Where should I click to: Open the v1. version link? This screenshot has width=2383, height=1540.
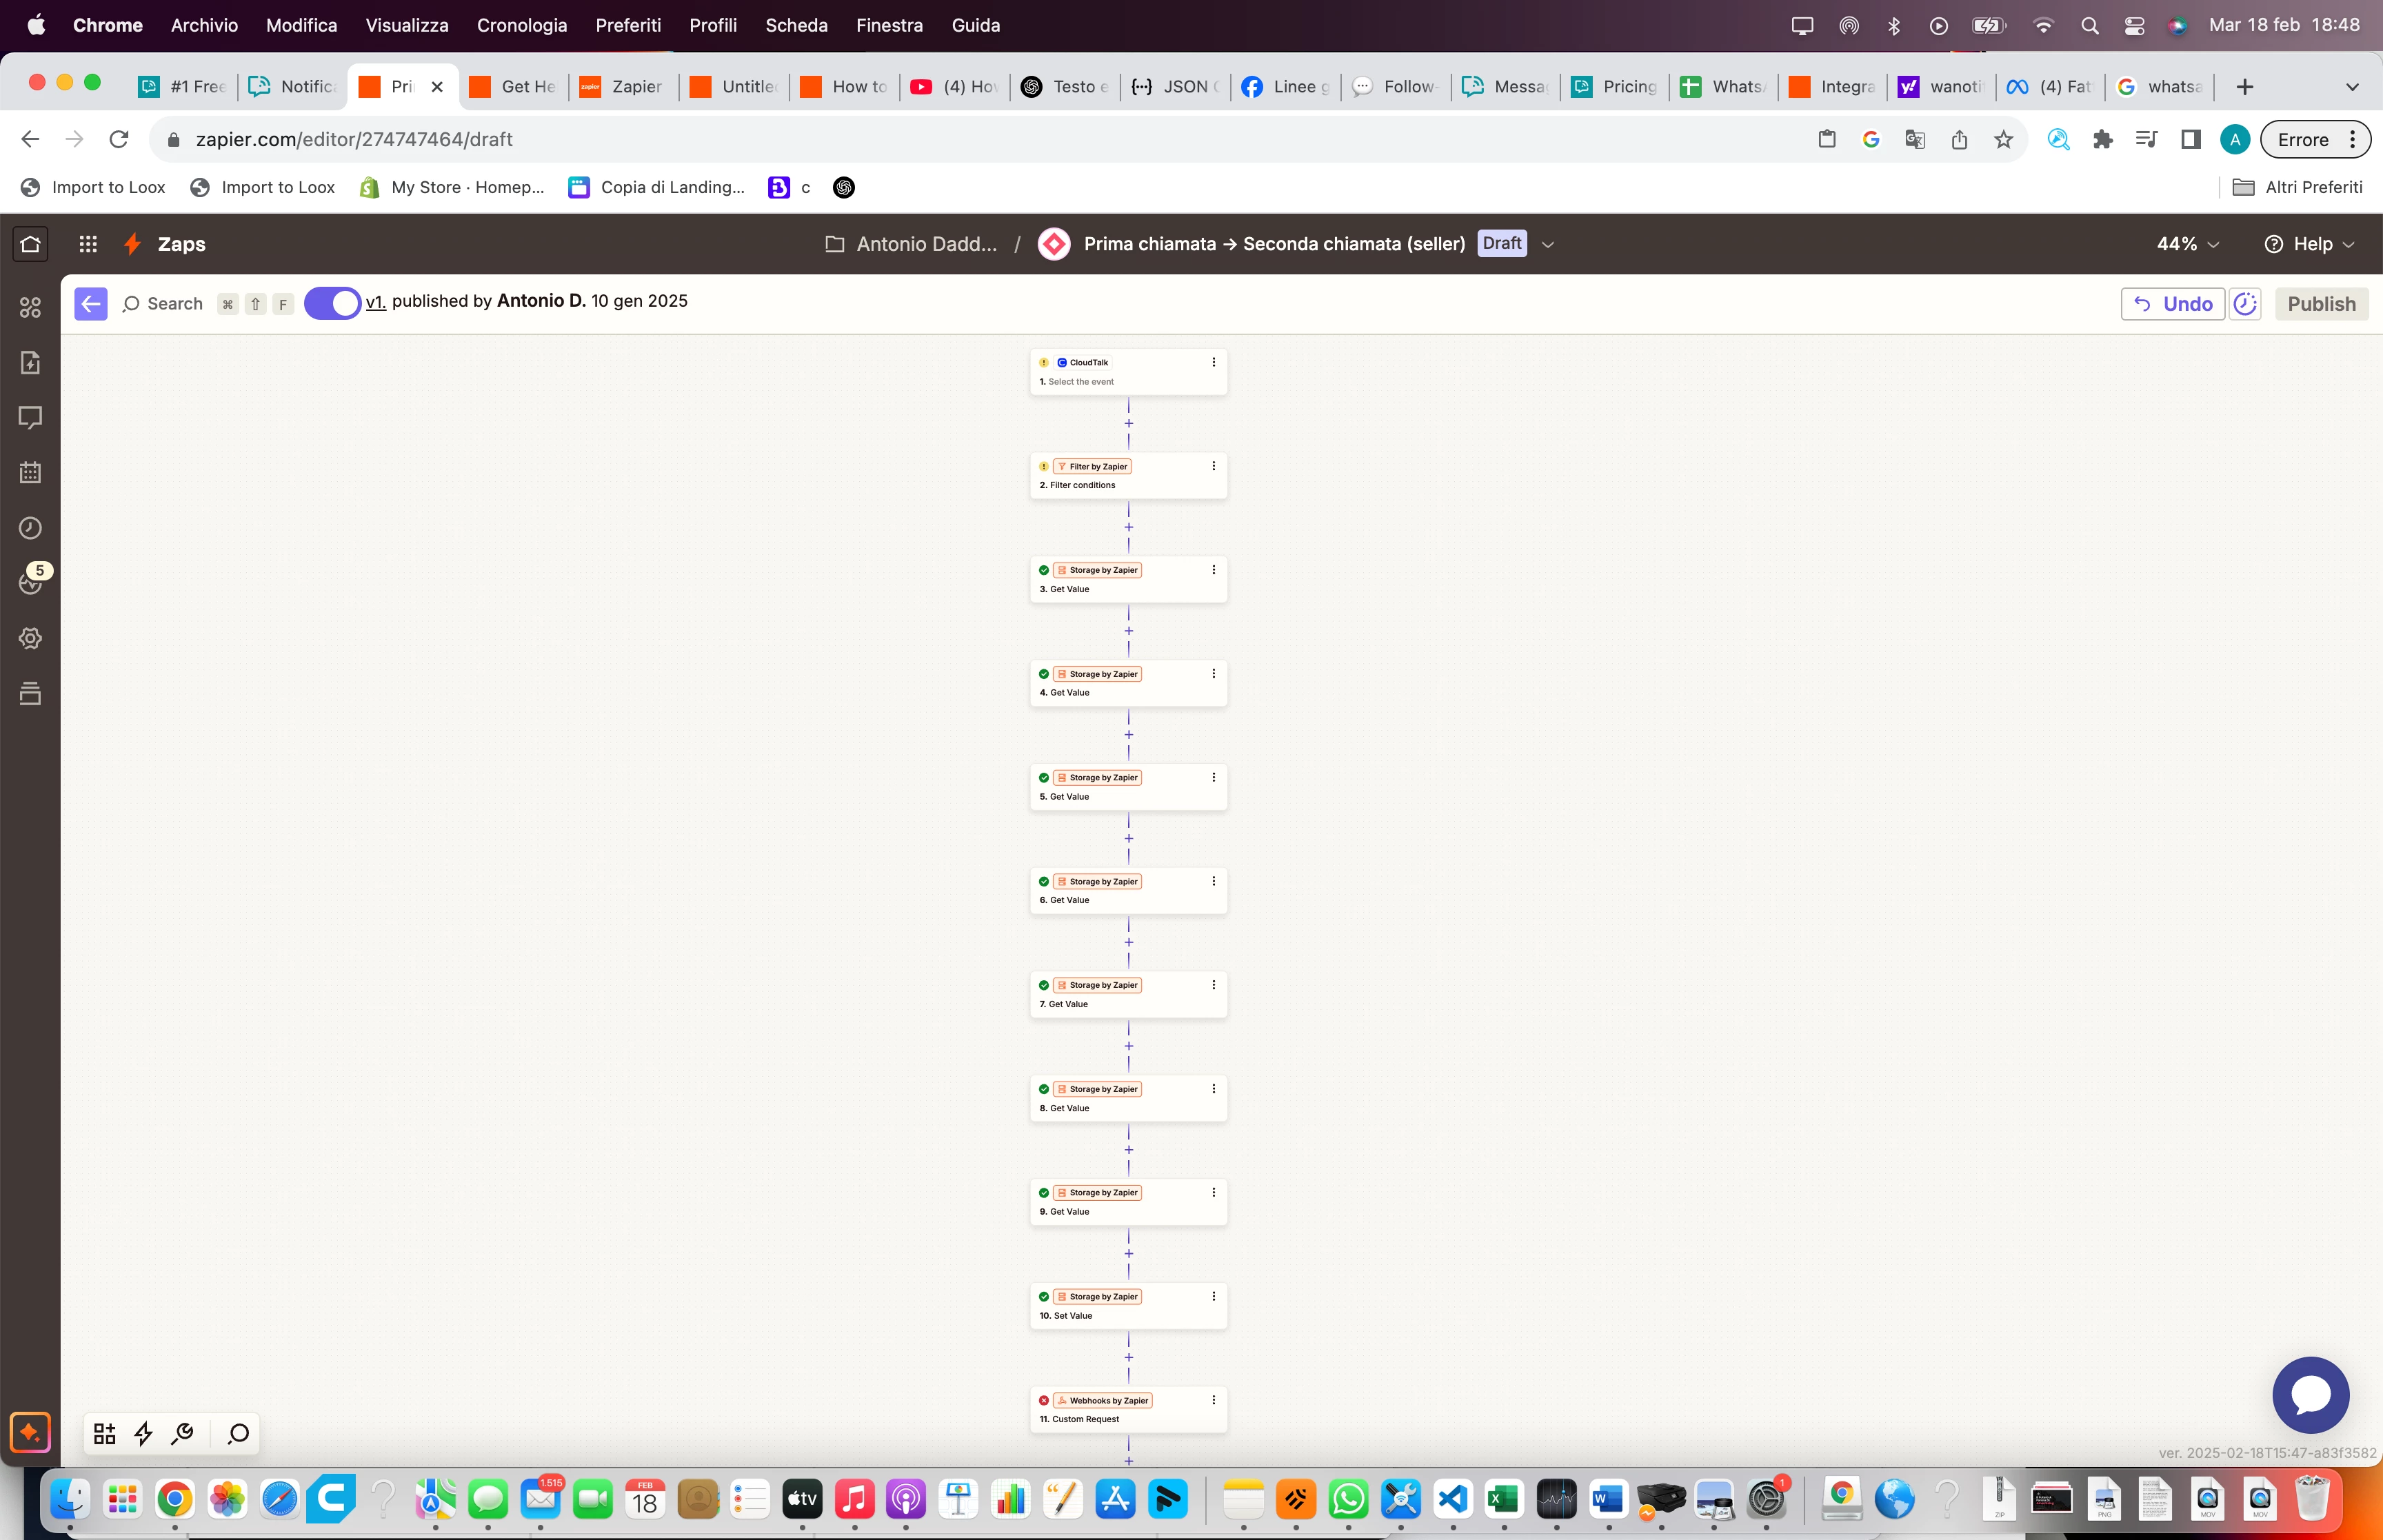pyautogui.click(x=376, y=302)
